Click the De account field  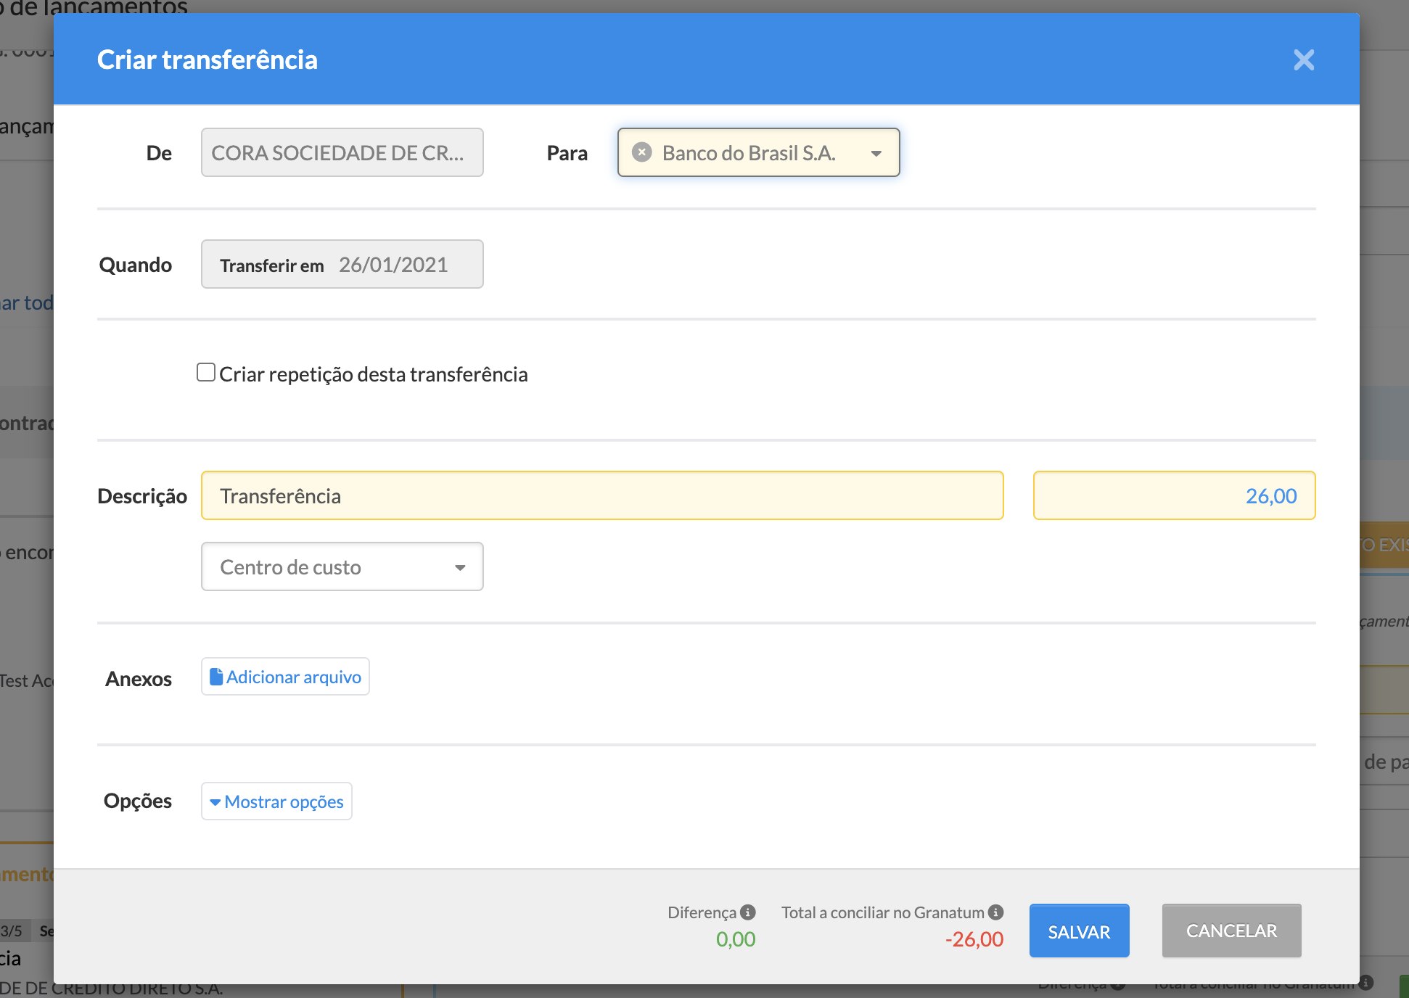coord(342,153)
